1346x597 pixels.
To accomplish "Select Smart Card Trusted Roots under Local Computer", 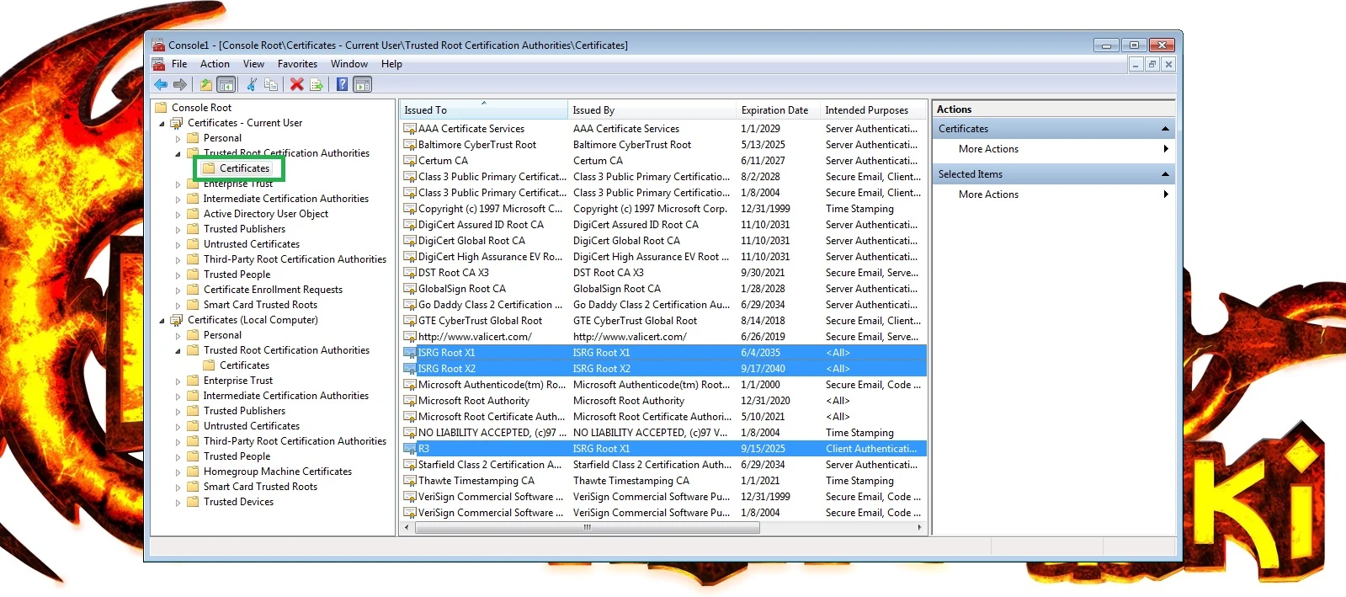I will tap(260, 487).
